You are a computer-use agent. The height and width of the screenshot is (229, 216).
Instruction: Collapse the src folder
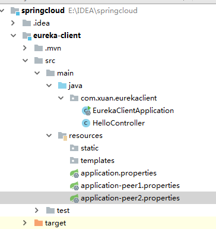point(26,61)
